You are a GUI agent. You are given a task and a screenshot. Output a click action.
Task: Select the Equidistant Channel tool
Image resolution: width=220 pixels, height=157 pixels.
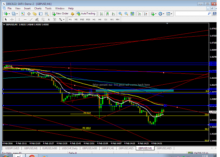(37, 19)
